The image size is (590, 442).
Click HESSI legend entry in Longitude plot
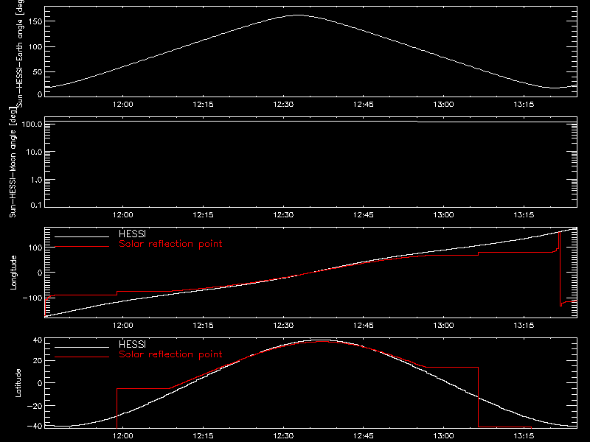tap(132, 234)
